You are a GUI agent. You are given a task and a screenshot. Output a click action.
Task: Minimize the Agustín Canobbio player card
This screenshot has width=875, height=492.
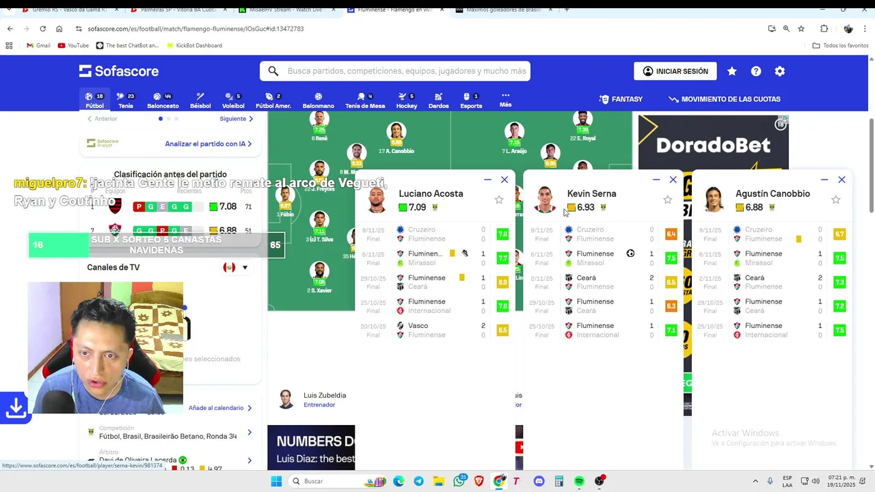point(824,180)
